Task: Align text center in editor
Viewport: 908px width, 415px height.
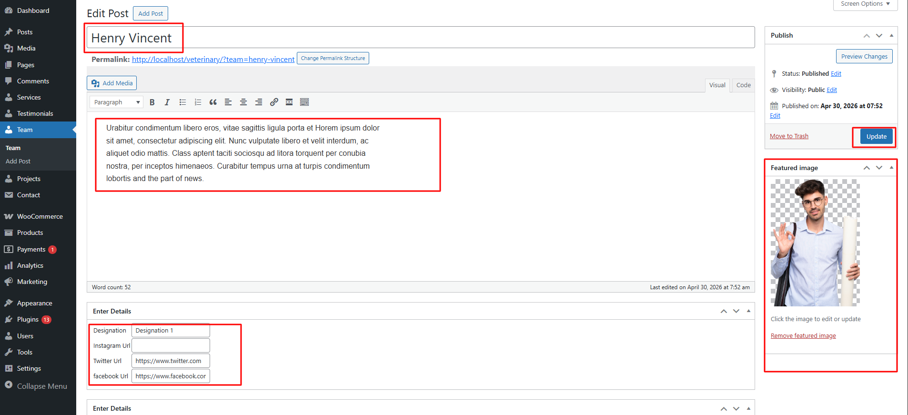Action: coord(243,102)
